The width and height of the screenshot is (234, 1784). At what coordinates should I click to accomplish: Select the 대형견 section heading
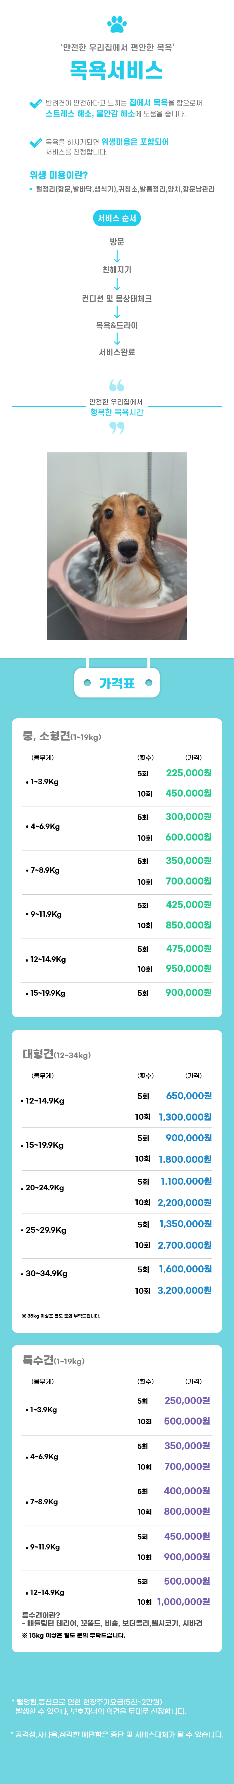[56, 1054]
